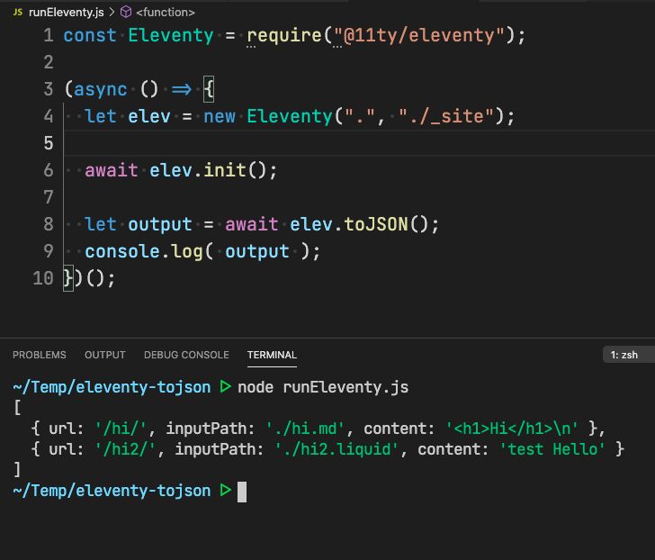
Task: Click './hi2.liquid' path in terminal output
Action: pyautogui.click(x=336, y=449)
